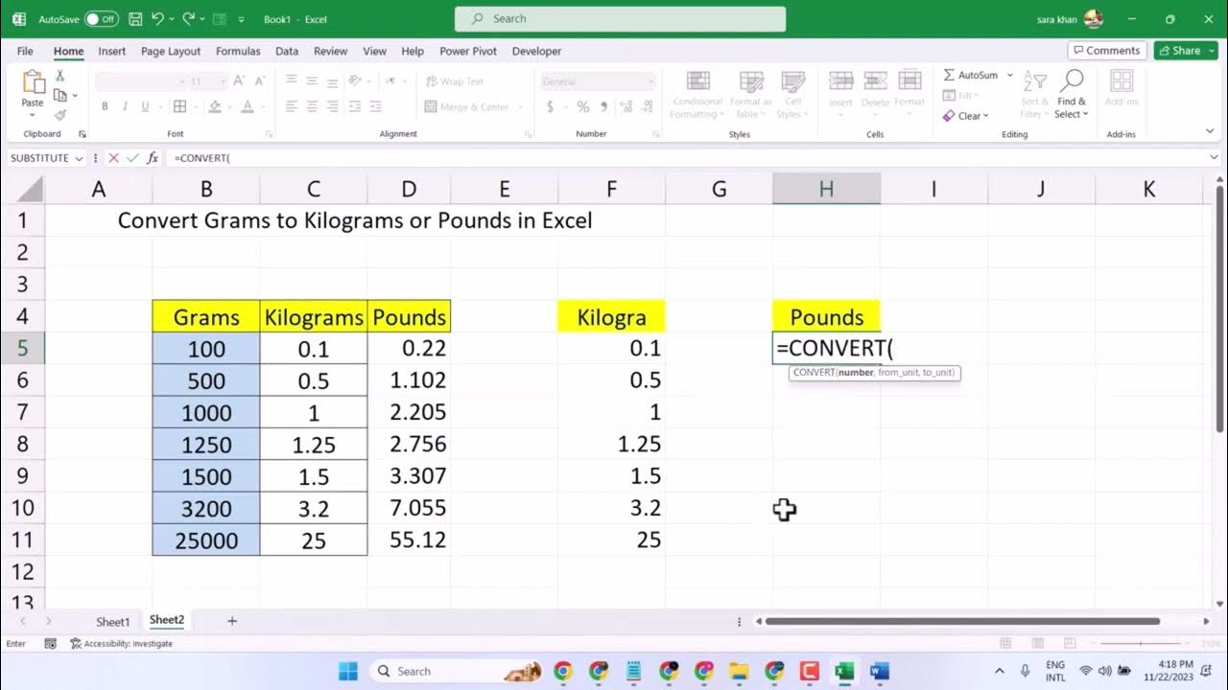Switch to the Sheet1 tab
The width and height of the screenshot is (1228, 690).
pyautogui.click(x=113, y=621)
